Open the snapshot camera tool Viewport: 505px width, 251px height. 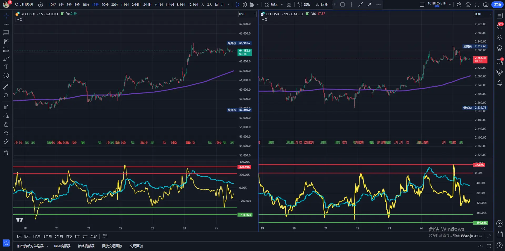click(x=486, y=4)
